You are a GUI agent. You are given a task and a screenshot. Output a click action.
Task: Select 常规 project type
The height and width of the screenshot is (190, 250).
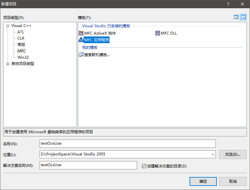coord(21,45)
